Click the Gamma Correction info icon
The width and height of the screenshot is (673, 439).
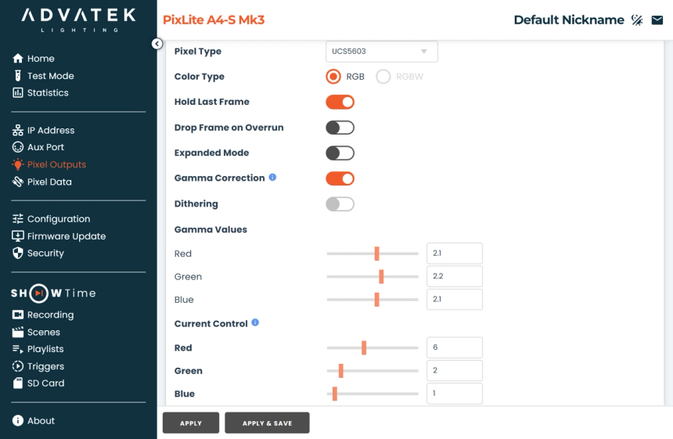coord(272,177)
